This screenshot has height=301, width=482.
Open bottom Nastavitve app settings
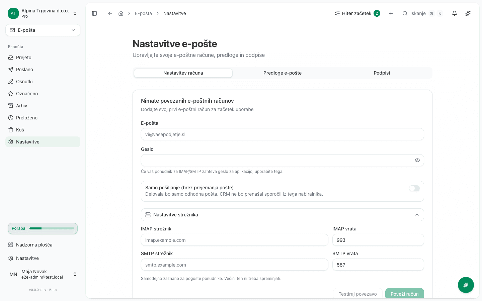pyautogui.click(x=43, y=258)
